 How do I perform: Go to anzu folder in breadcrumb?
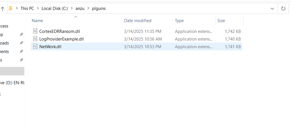pos(80,9)
